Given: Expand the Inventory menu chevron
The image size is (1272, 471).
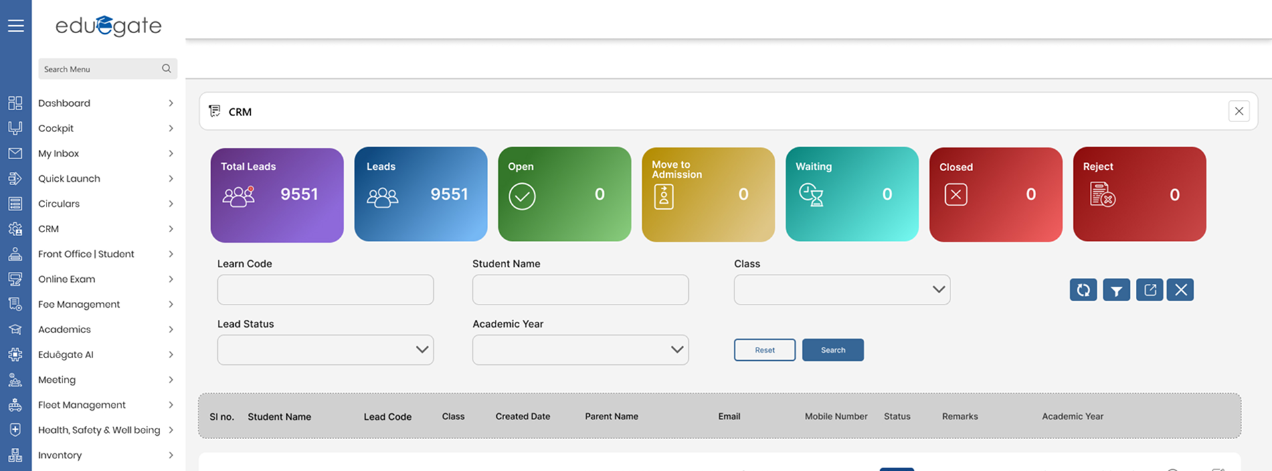Looking at the screenshot, I should (171, 455).
